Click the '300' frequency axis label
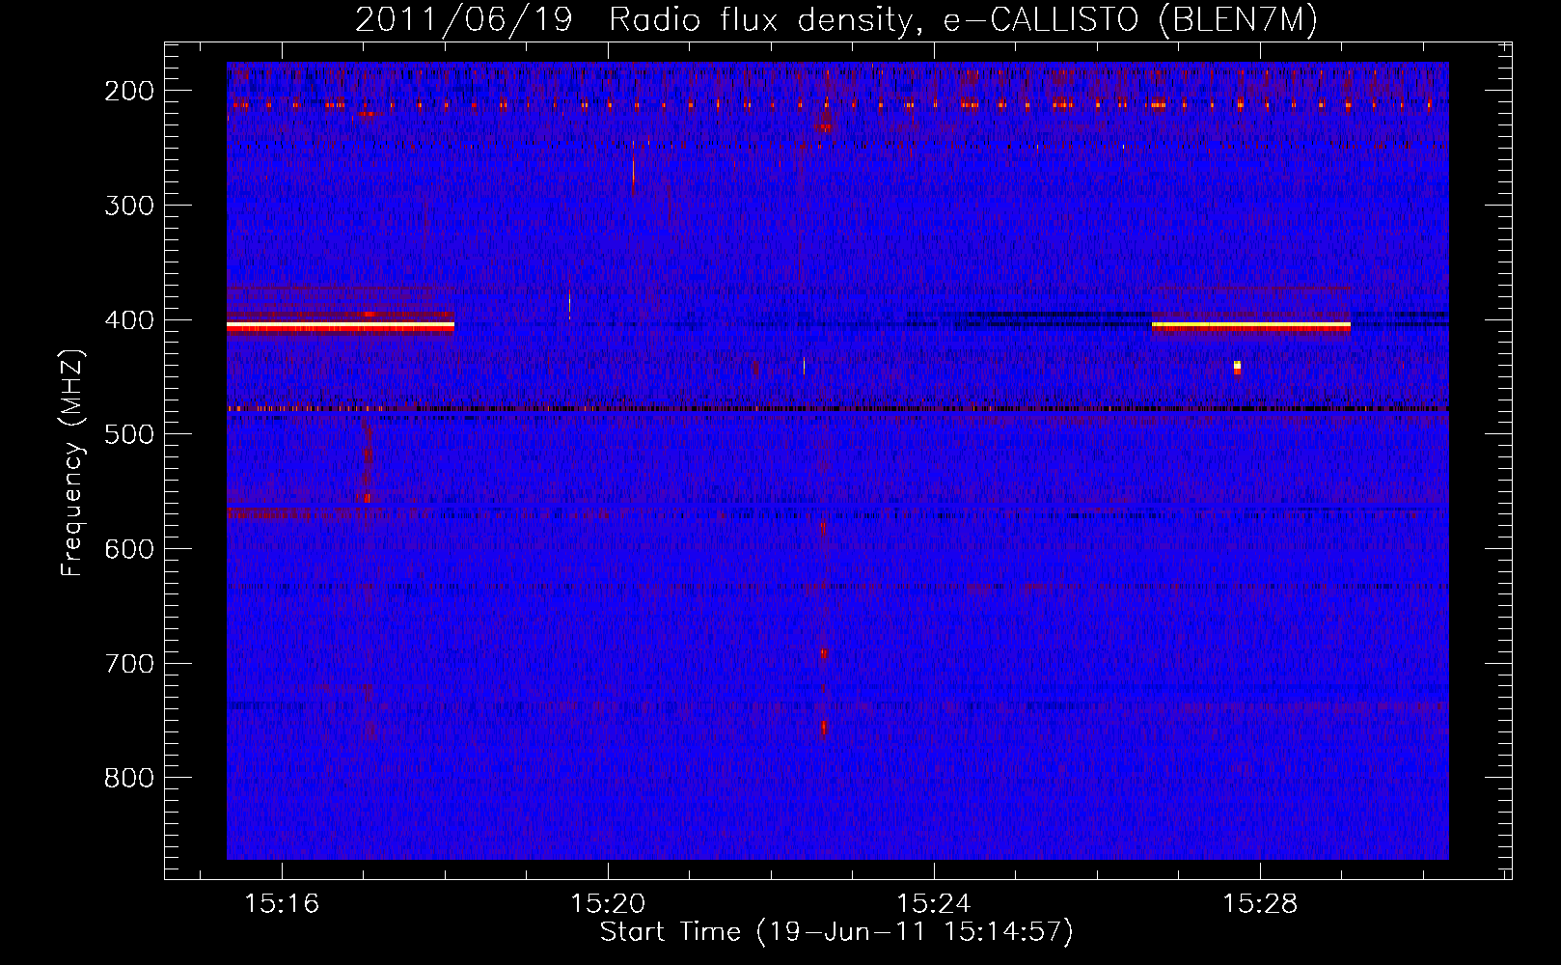The width and height of the screenshot is (1561, 965). [128, 206]
